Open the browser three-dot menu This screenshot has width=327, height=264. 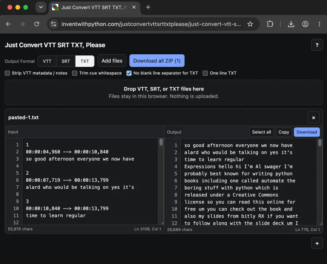[319, 24]
